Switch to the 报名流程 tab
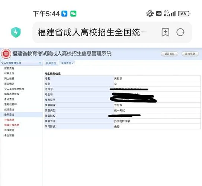Image resolution: width=202 pixels, height=186 pixels. (51, 63)
